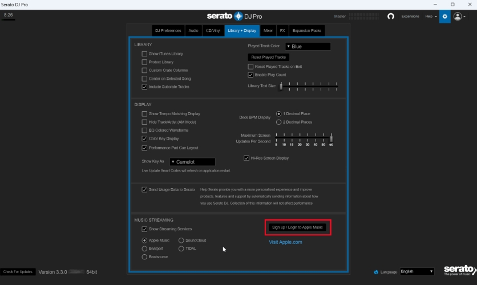Screen dimensions: 477x285
Task: Disable Enable Play Count checkbox
Action: coord(250,75)
